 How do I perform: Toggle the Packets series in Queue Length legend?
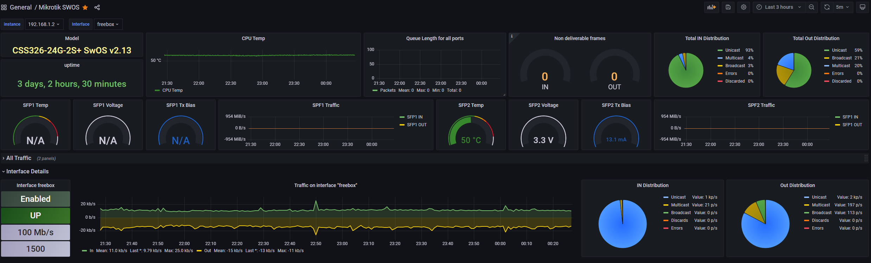[388, 90]
